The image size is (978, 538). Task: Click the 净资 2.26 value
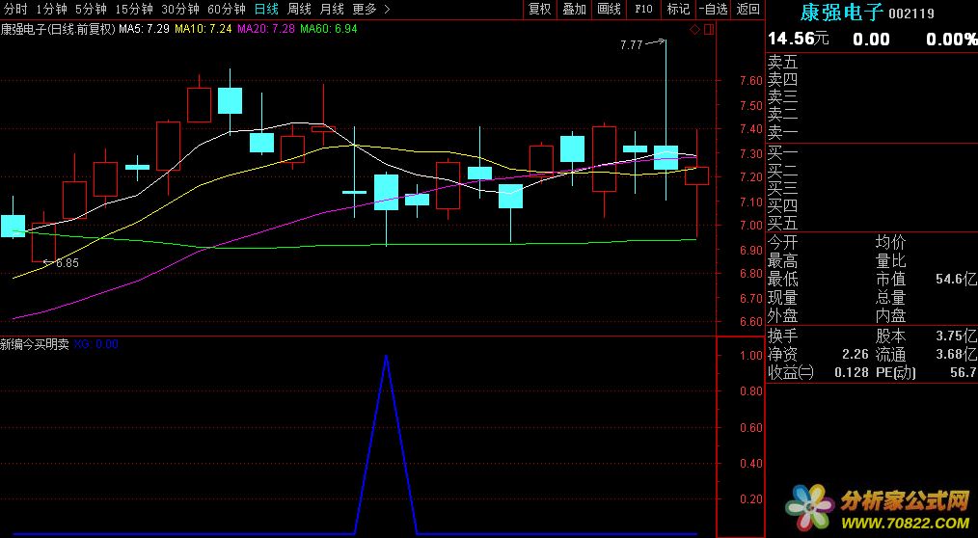(856, 355)
